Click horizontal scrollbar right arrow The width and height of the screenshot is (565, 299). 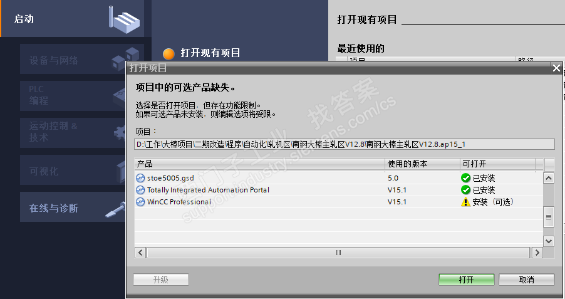pos(537,253)
